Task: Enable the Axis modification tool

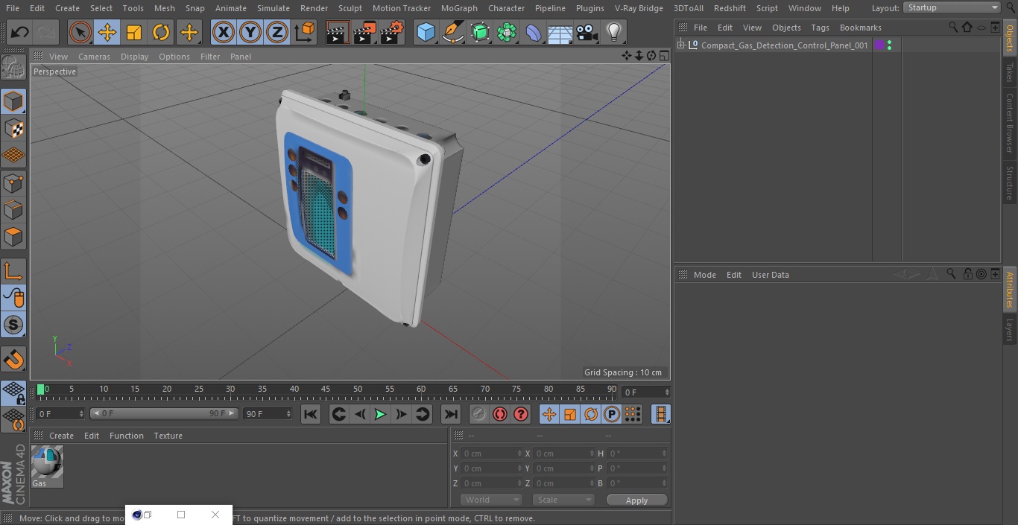Action: 13,271
